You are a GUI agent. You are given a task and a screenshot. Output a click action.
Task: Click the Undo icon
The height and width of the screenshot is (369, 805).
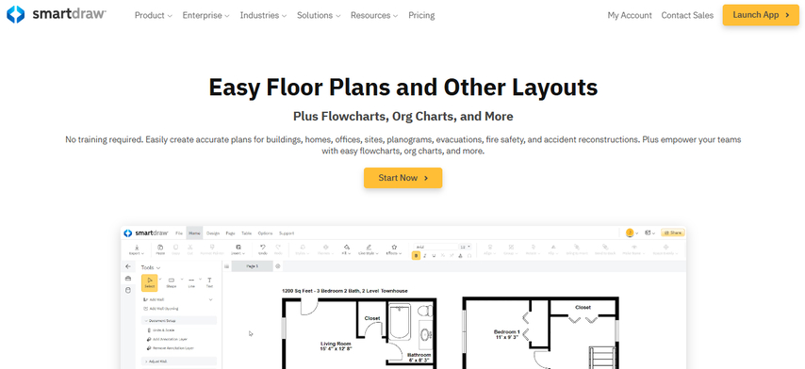(x=262, y=249)
